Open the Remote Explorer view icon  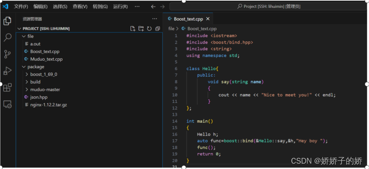pyautogui.click(x=7, y=105)
